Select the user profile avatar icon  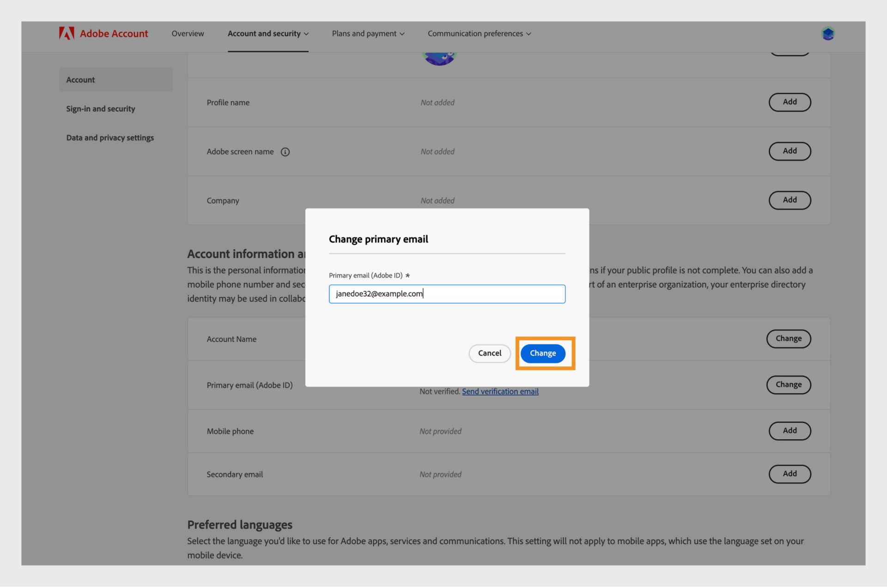pyautogui.click(x=828, y=33)
